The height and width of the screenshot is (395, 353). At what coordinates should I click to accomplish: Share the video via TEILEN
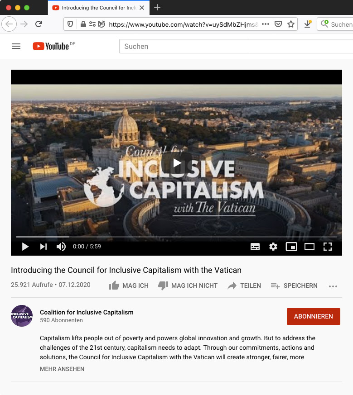tap(244, 286)
